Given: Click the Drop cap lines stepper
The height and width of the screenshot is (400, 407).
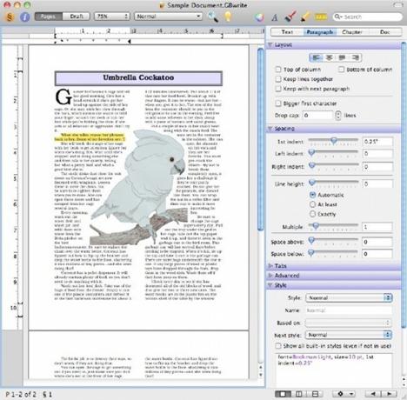Looking at the screenshot, I should click(338, 116).
